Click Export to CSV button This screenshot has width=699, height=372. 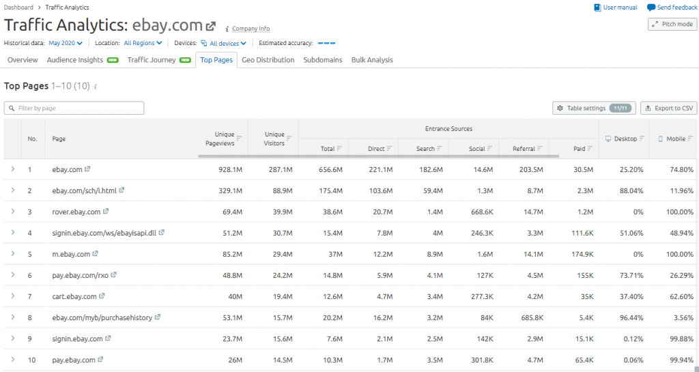click(x=669, y=108)
